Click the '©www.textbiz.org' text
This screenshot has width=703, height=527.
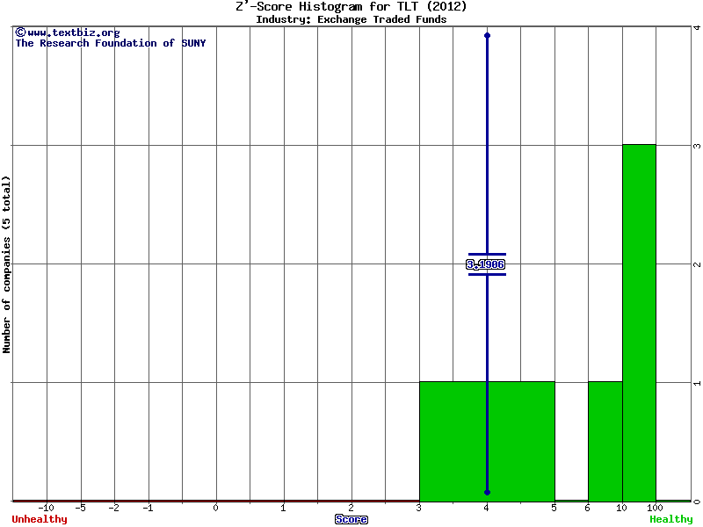[68, 32]
